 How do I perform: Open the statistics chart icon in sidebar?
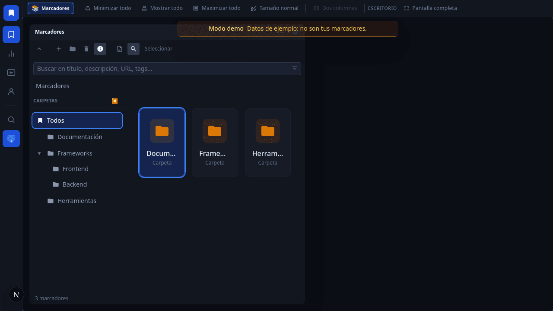11,54
